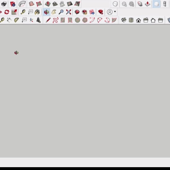Select the highlighted Orbit tool
170x170 pixels.
pyautogui.click(x=46, y=12)
